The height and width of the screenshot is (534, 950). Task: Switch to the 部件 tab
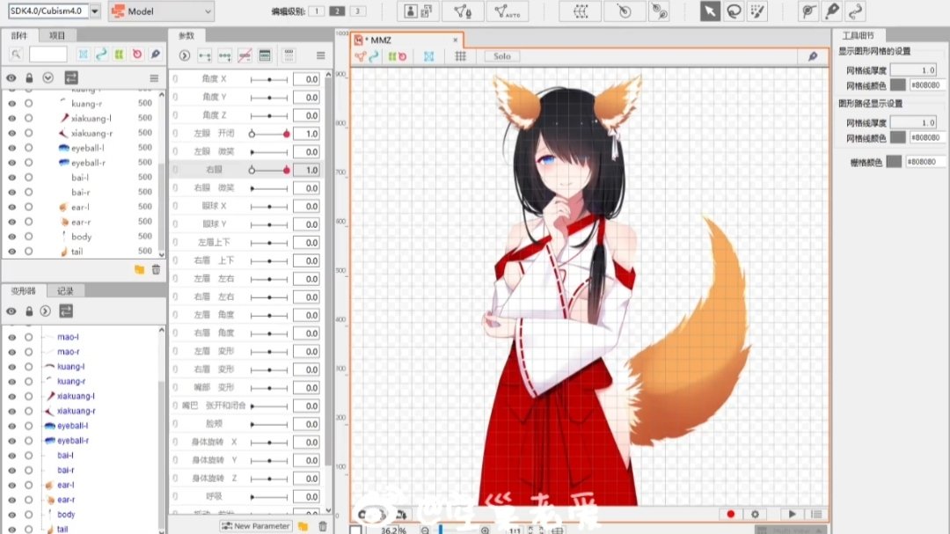19,36
